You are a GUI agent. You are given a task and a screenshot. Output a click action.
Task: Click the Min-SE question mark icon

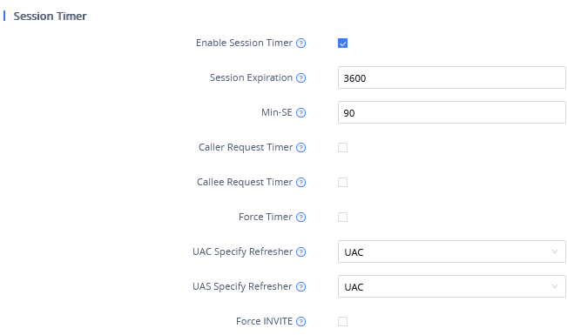tap(300, 113)
